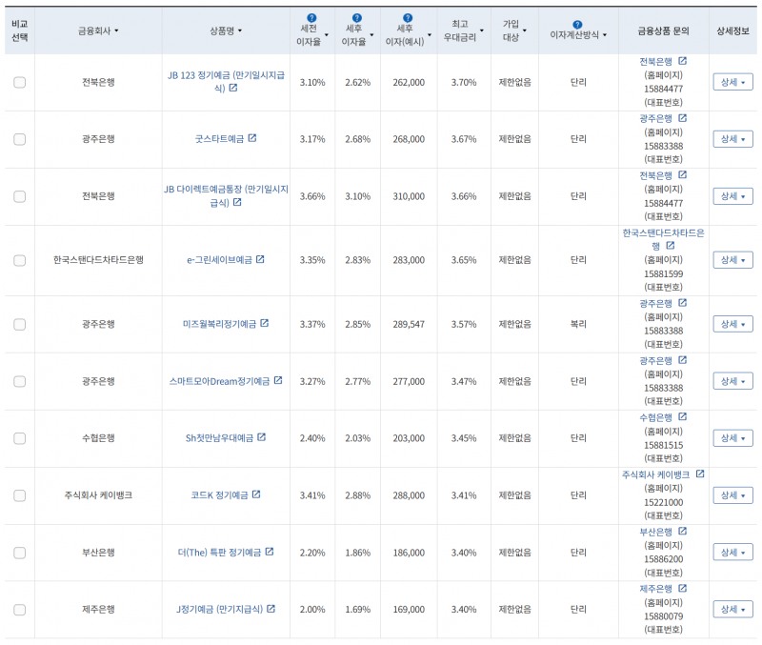Click external link icon beside 스마트모아Dream정기예금
This screenshot has width=762, height=645.
(278, 380)
